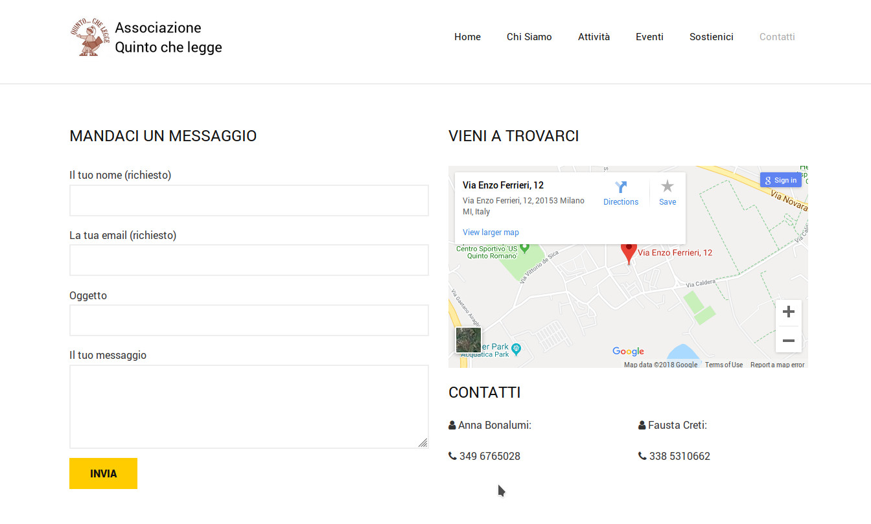This screenshot has height=524, width=871.
Task: Open the Home menu item
Action: tap(467, 37)
